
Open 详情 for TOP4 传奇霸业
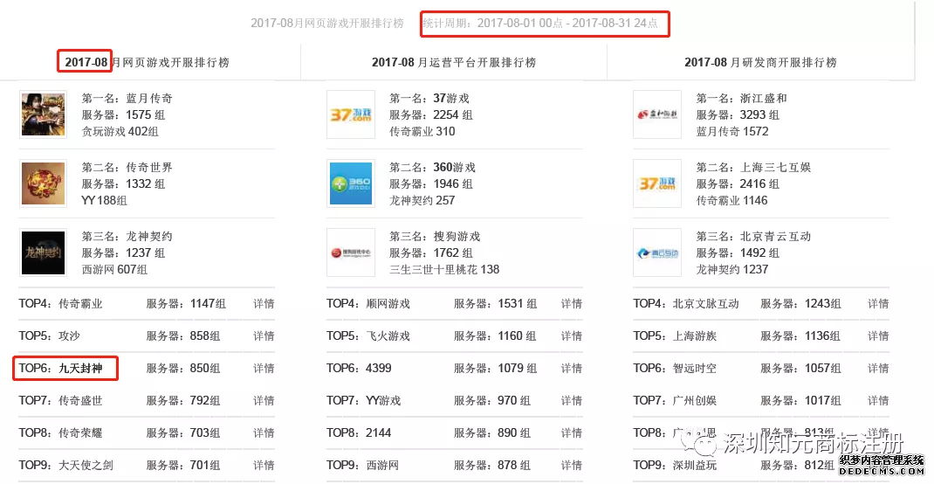264,304
